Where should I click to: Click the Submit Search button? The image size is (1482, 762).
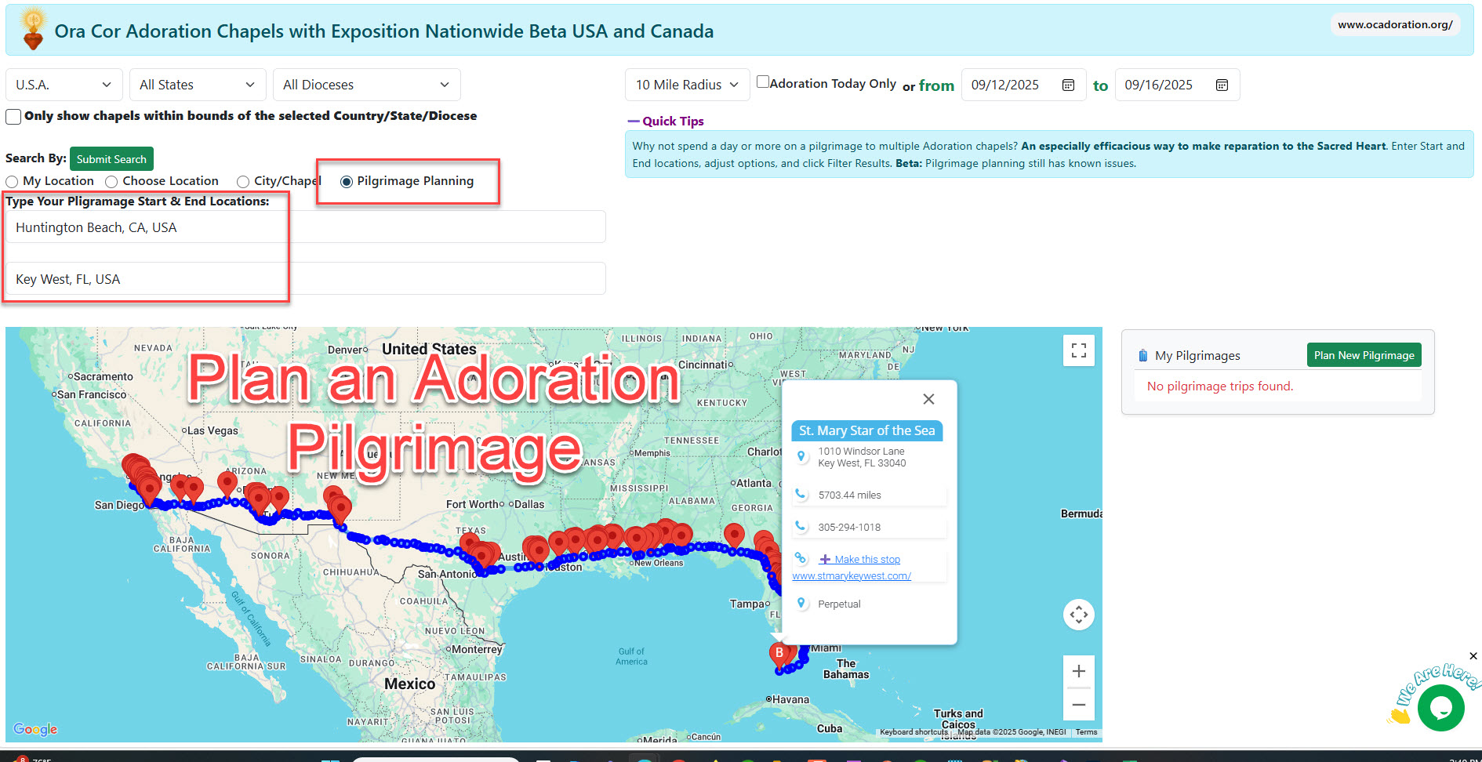pyautogui.click(x=111, y=158)
